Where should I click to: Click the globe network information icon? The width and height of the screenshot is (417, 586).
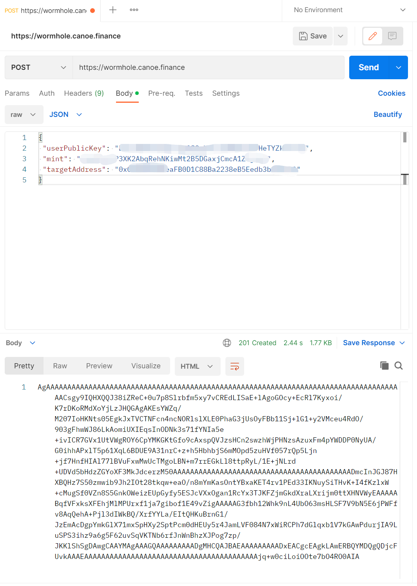[227, 342]
